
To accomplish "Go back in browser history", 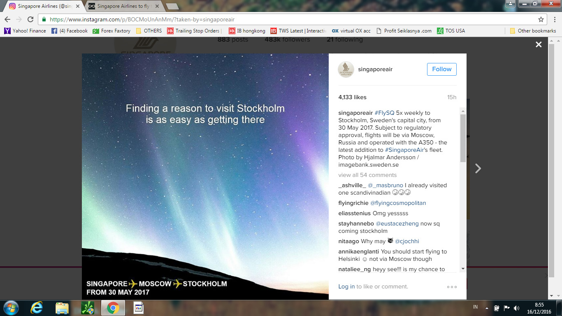I will 7,19.
